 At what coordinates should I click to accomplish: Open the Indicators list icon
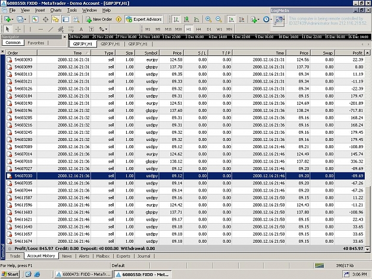point(255,19)
